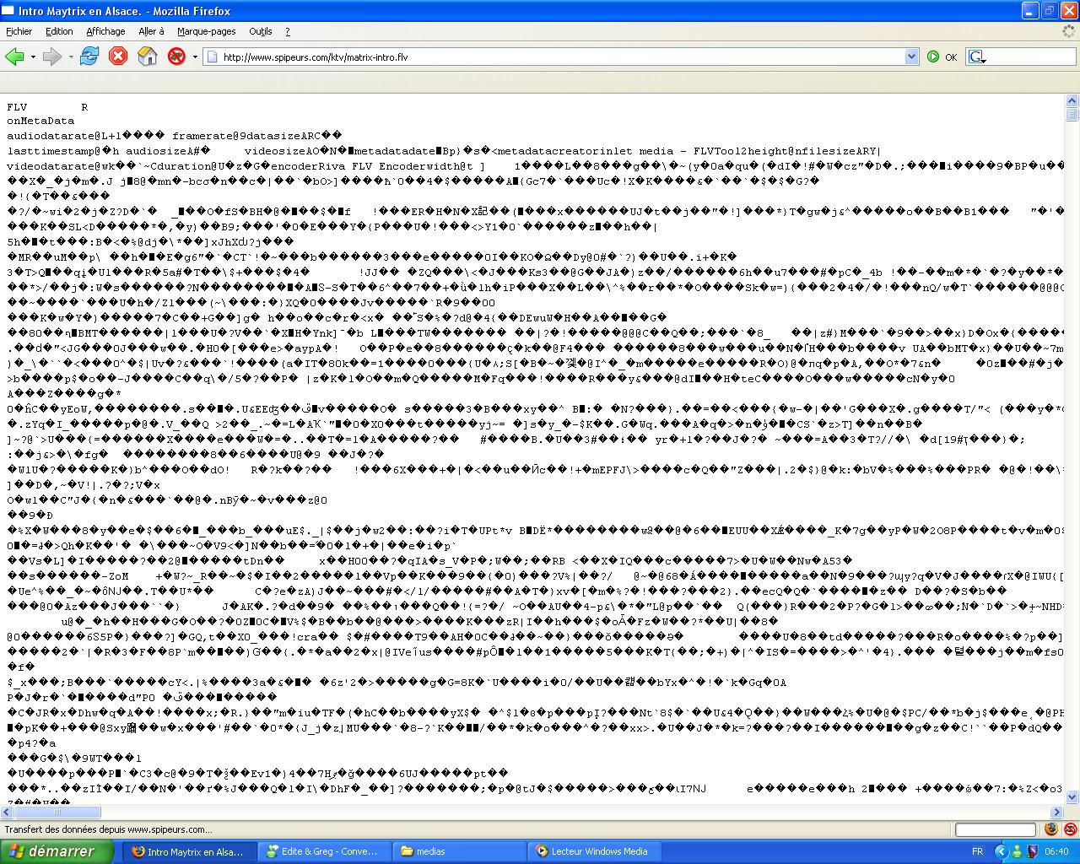Click the red blocked icon in status bar

(x=1070, y=829)
